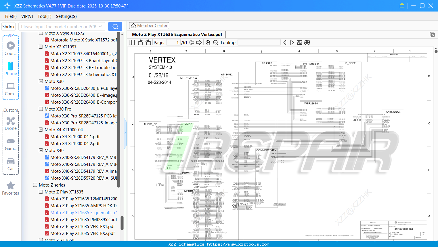Click PDF icon beside Moto X4 XT1900-04 1.pdf
Image resolution: width=438 pixels, height=247 pixels.
click(47, 137)
